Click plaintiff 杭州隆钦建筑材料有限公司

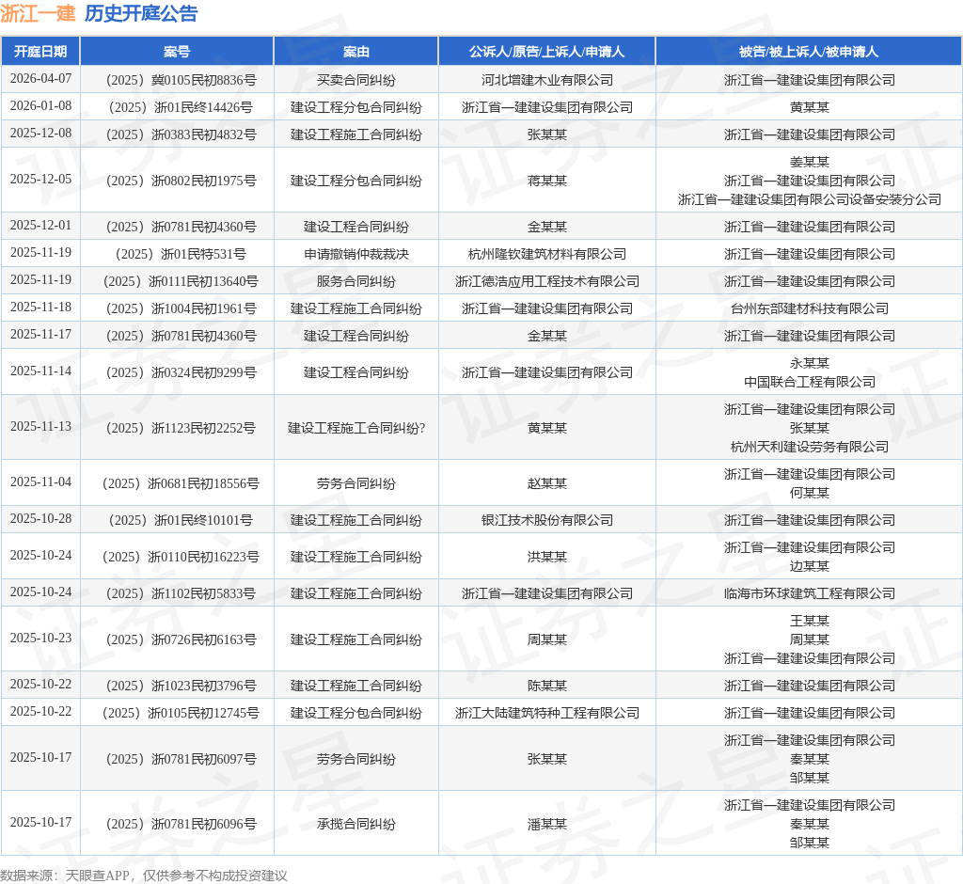pos(547,254)
